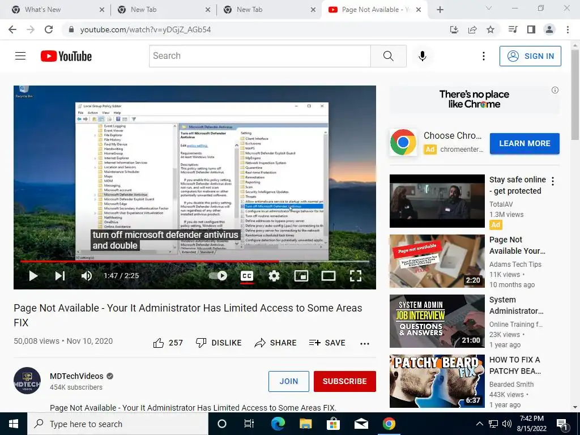
Task: Open YouTube settings three-dot menu
Action: pyautogui.click(x=484, y=56)
